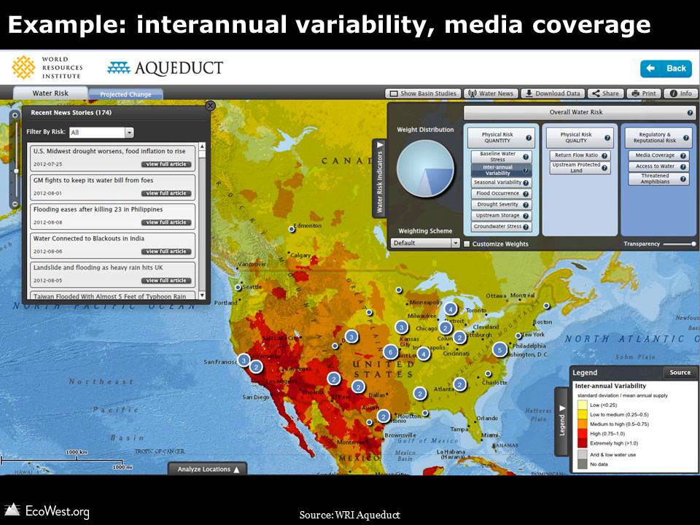700x525 pixels.
Task: Toggle the Show Basin Studies checkbox
Action: pyautogui.click(x=394, y=94)
